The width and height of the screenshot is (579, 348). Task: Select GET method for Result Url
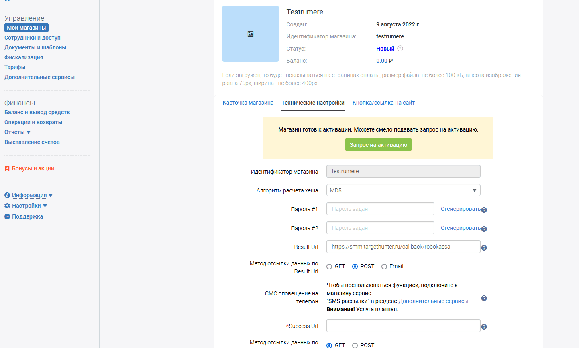(x=329, y=267)
